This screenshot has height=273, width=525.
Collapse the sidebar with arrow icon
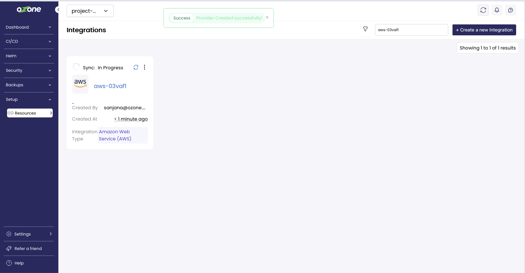click(57, 10)
